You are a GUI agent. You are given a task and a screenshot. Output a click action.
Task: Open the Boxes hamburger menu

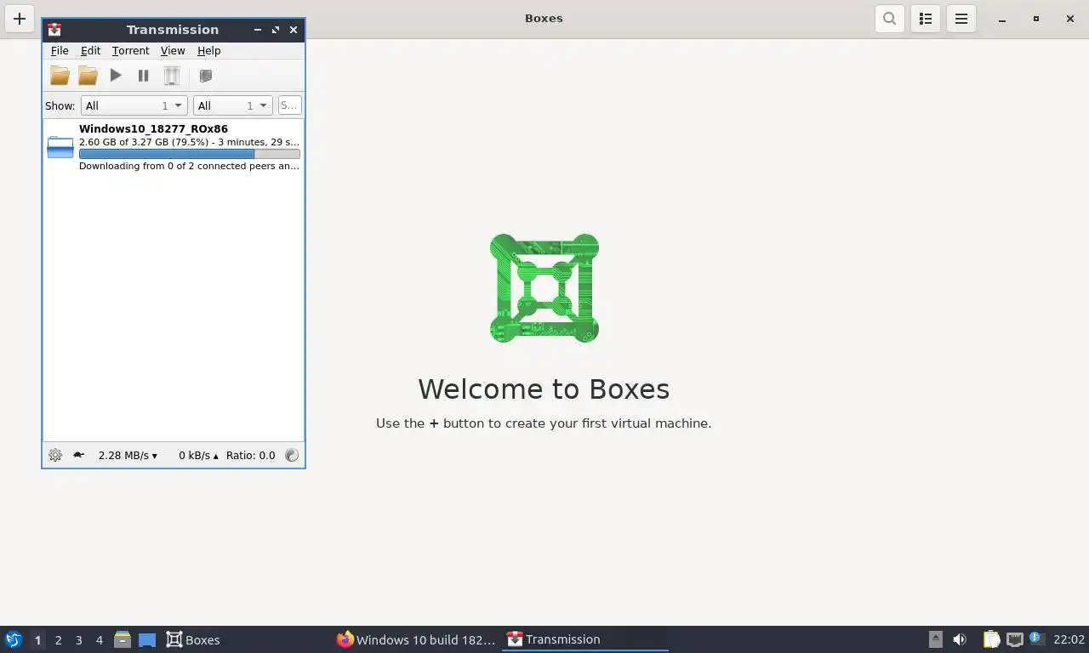[x=961, y=19]
